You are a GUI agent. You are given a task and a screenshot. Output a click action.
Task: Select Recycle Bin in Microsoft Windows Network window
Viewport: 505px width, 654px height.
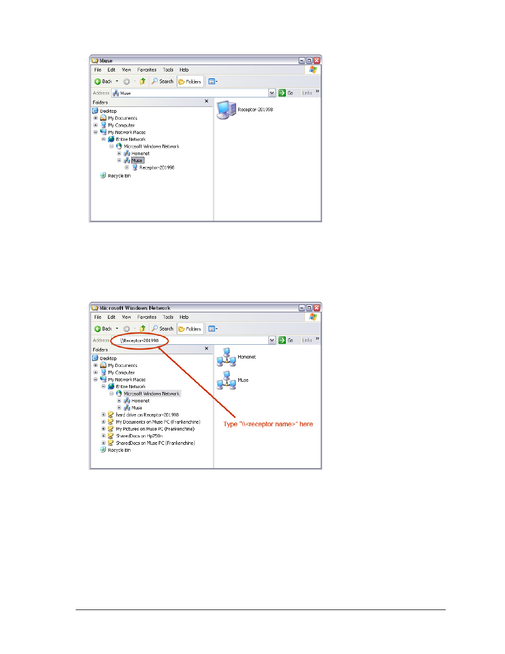[119, 450]
